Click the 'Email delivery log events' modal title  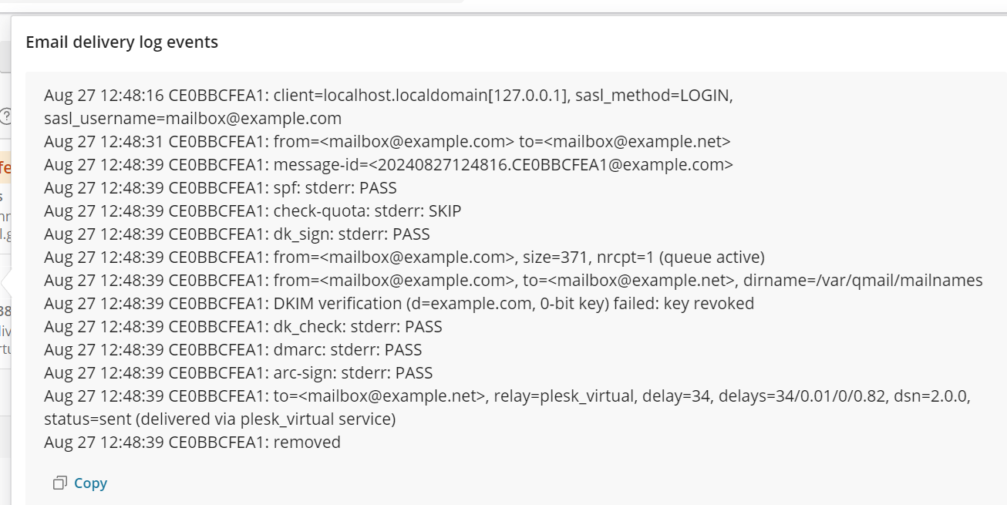(x=122, y=42)
